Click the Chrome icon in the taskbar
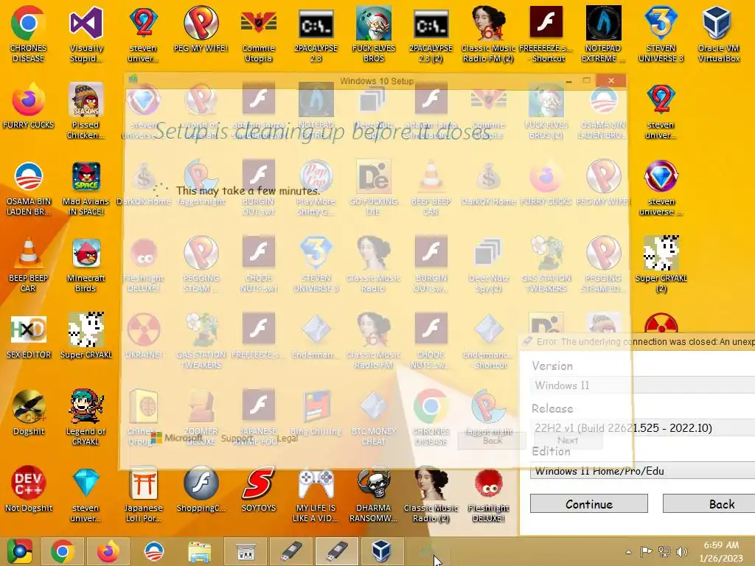 tap(63, 551)
